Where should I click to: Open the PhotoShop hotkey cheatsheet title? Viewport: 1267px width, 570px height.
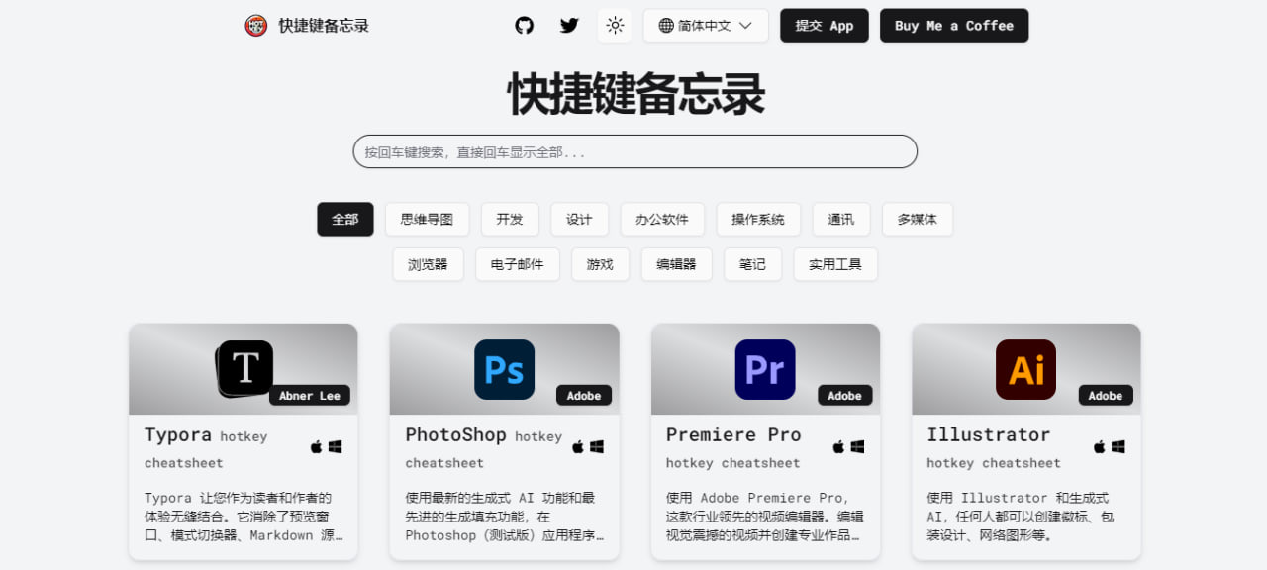[x=484, y=447]
